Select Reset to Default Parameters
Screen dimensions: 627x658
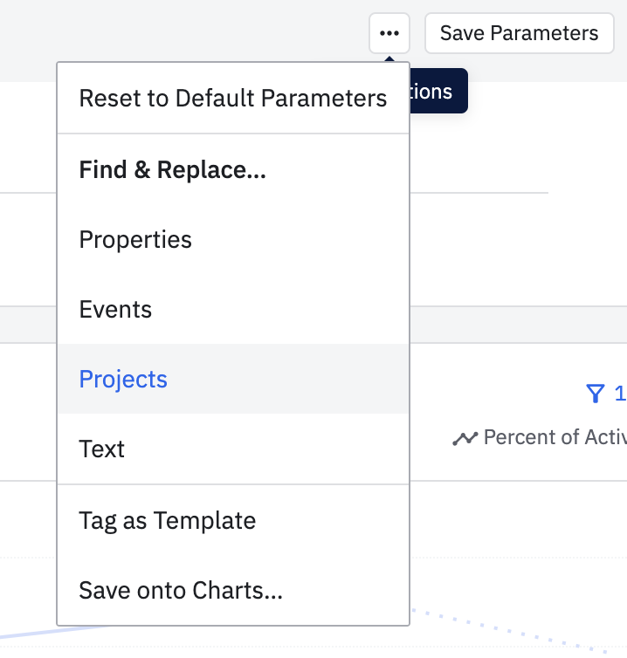pyautogui.click(x=232, y=98)
